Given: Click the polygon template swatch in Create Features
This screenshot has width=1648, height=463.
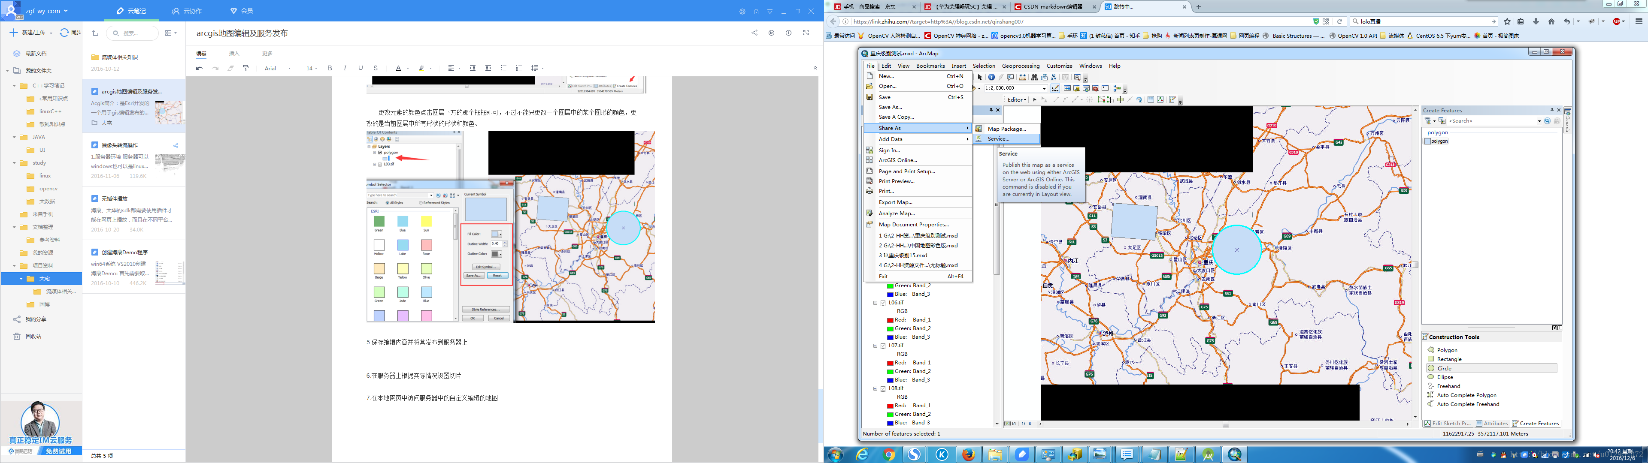Looking at the screenshot, I should pyautogui.click(x=1427, y=141).
